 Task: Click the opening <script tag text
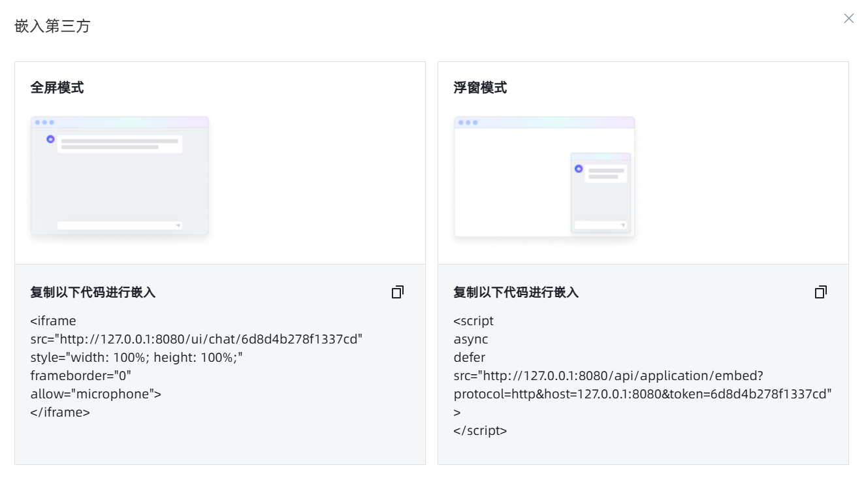pyautogui.click(x=473, y=321)
